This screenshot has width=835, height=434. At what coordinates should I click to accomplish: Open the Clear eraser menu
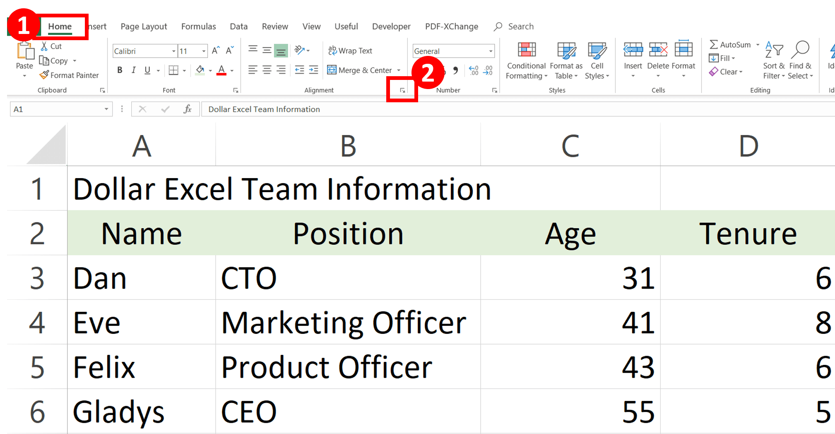pos(726,72)
